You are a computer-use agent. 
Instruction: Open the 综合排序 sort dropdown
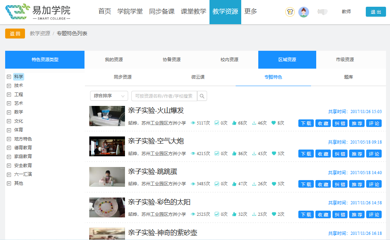109,96
